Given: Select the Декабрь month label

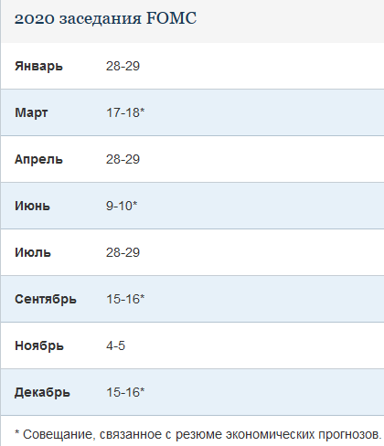Looking at the screenshot, I should pos(42,392).
